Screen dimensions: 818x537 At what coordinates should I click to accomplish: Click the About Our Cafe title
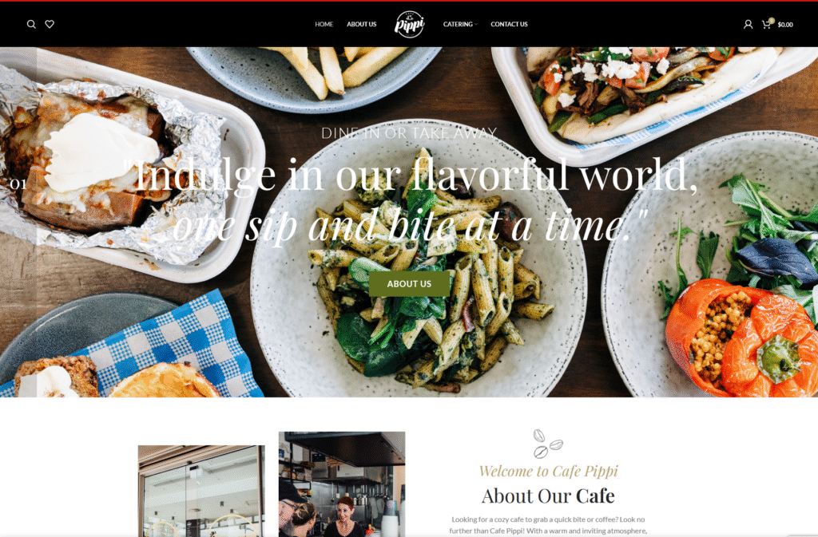coord(548,496)
